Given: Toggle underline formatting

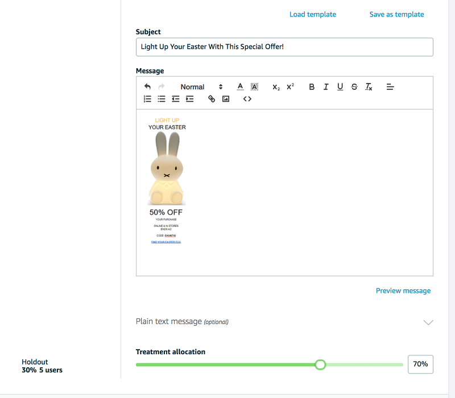Looking at the screenshot, I should pos(340,87).
